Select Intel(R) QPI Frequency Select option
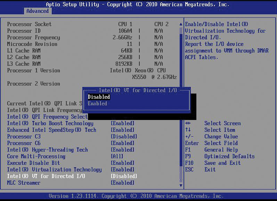Screen dimensions: 277x201 tap(47, 117)
